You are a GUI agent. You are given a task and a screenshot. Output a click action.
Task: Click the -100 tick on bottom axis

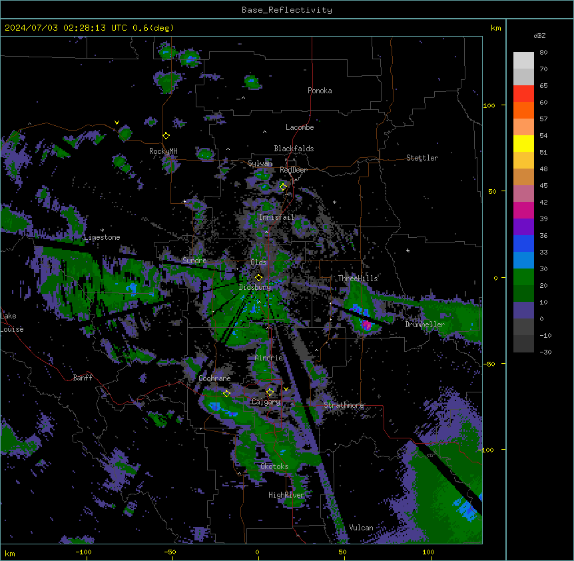(x=83, y=552)
